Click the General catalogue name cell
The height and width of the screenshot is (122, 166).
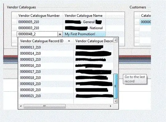pyautogui.click(x=84, y=22)
